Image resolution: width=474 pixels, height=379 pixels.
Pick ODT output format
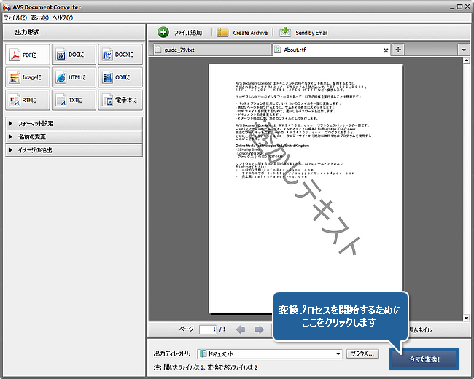[120, 77]
